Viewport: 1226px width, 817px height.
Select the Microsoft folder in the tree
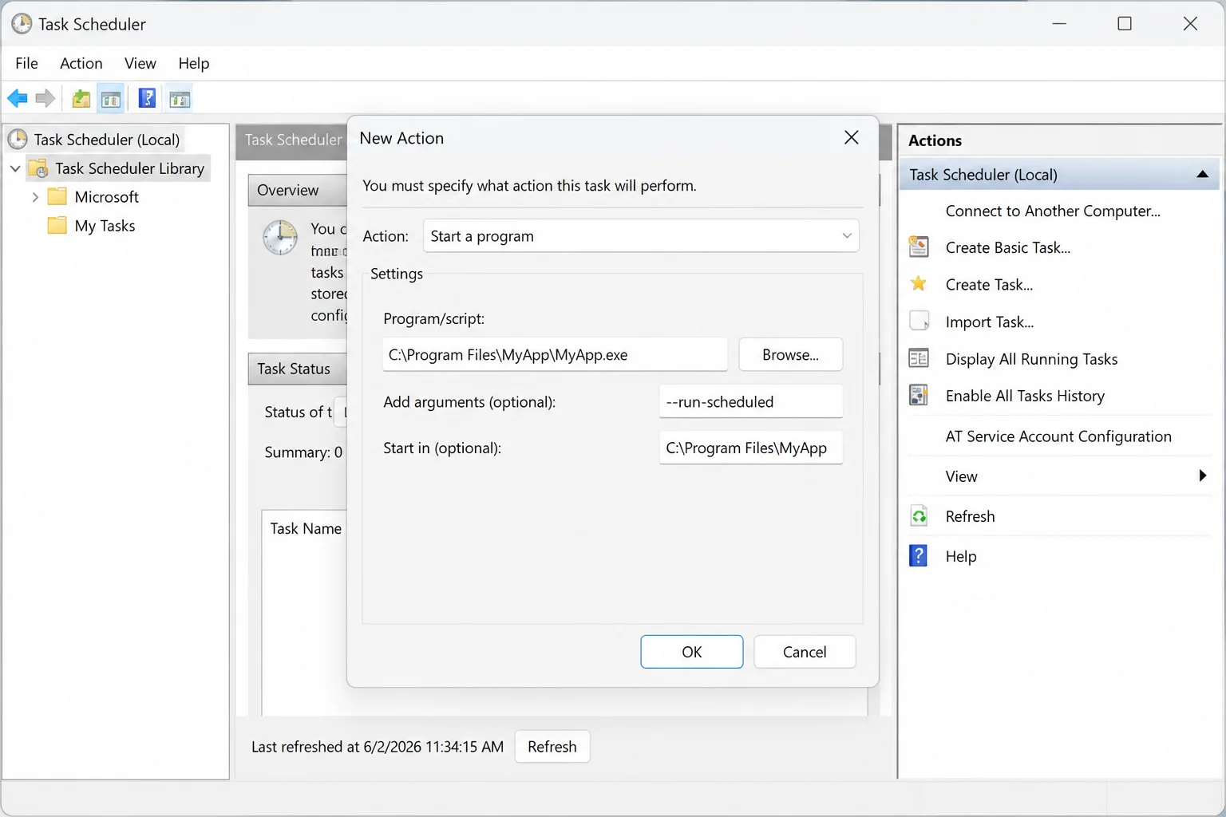(x=107, y=196)
